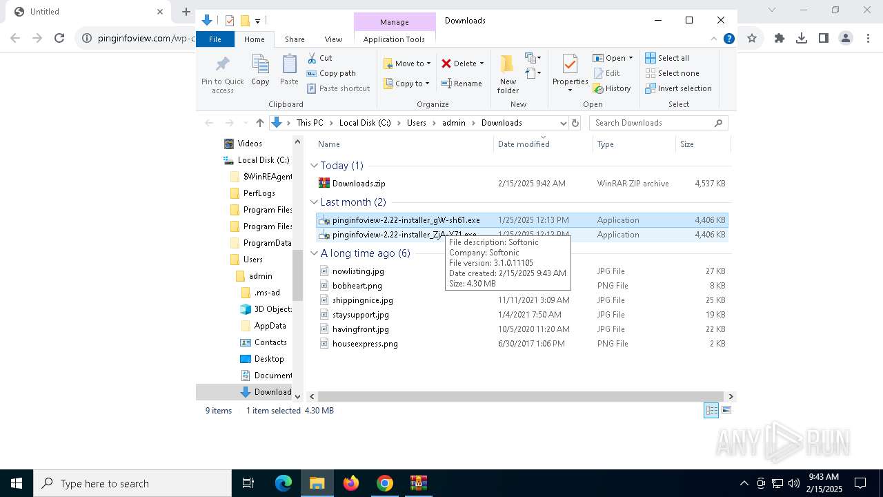Click Invert selection
The height and width of the screenshot is (497, 883).
coord(678,88)
